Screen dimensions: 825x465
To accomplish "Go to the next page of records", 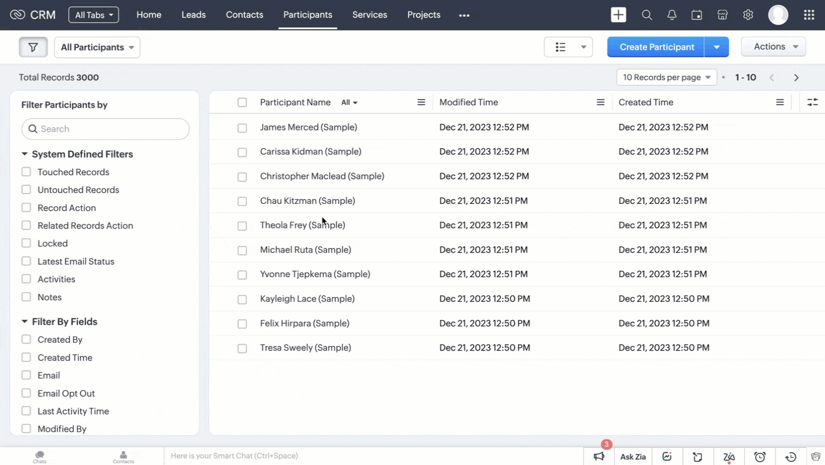I will 796,77.
